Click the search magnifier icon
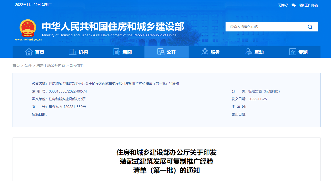The width and height of the screenshot is (331, 181). pos(310,27)
